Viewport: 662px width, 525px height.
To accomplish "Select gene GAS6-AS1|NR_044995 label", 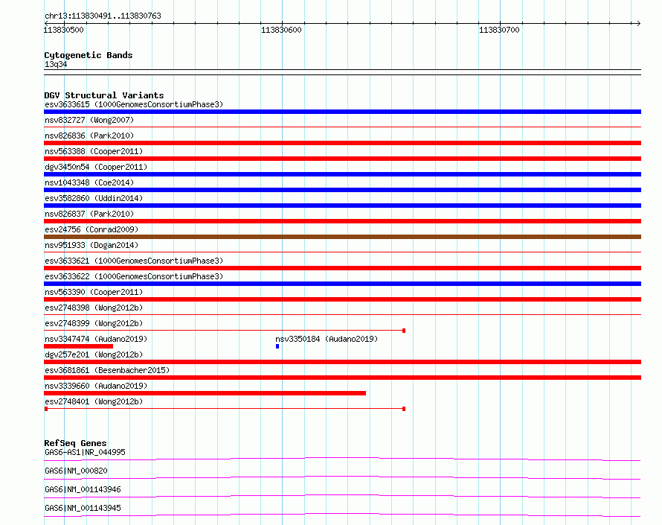I will (85, 452).
